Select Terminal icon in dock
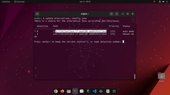The width and height of the screenshot is (170, 95). [75, 91]
